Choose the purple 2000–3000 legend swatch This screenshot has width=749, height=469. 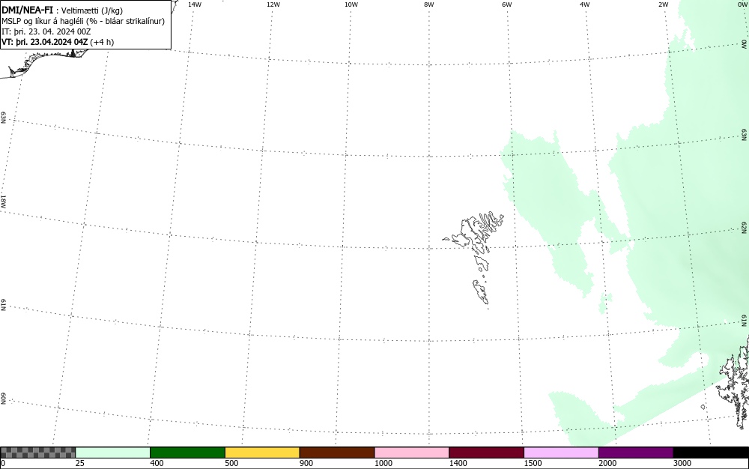[x=636, y=453]
